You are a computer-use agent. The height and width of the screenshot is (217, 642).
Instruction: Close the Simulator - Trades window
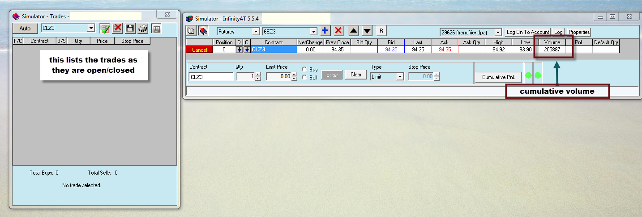[x=167, y=15]
